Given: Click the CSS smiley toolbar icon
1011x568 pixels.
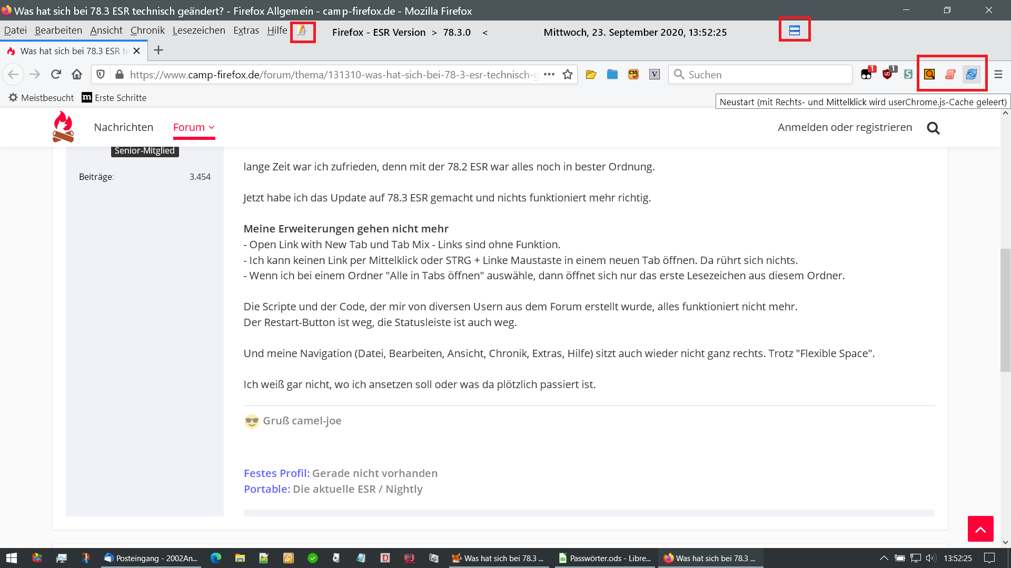Looking at the screenshot, I should [633, 74].
